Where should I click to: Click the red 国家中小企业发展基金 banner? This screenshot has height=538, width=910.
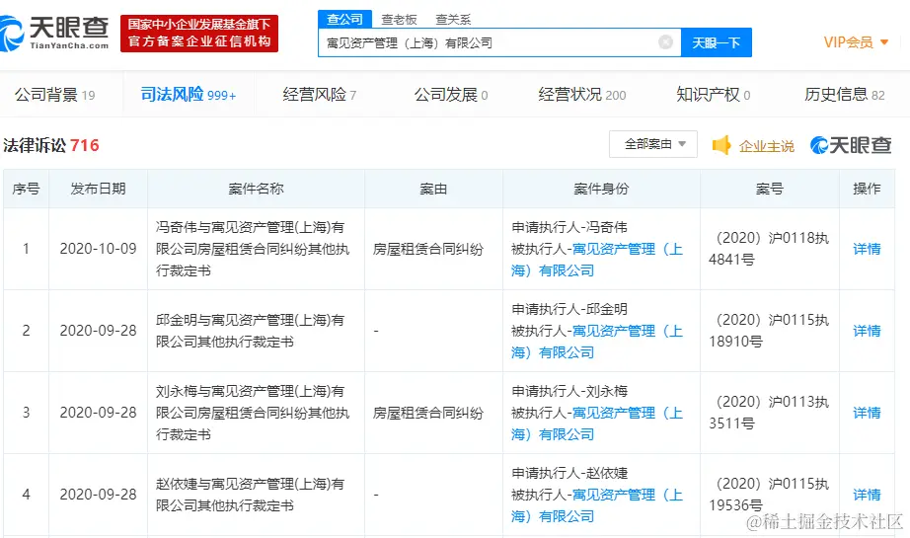pyautogui.click(x=199, y=34)
